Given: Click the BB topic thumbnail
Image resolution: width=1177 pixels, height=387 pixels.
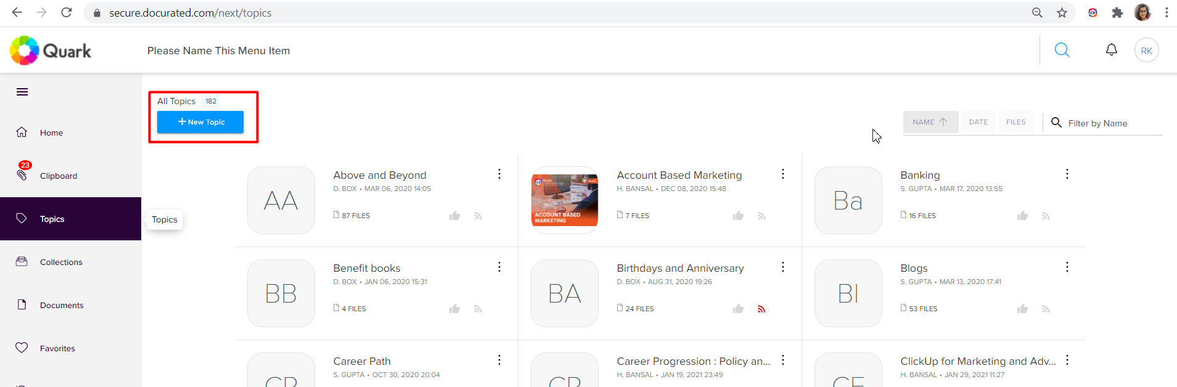Looking at the screenshot, I should pyautogui.click(x=281, y=293).
